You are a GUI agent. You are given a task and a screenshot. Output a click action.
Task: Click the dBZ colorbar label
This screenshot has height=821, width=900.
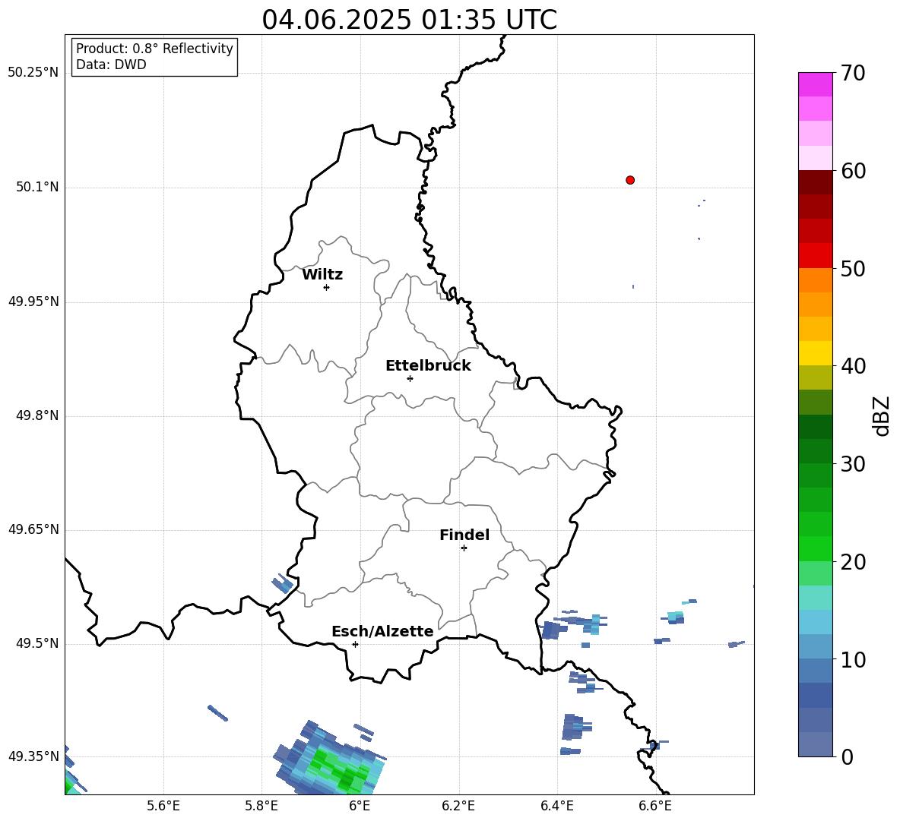[x=881, y=415]
